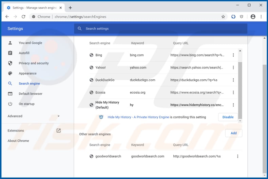Click Other search engines heading
Screen dimensions: 268x179
95,134
